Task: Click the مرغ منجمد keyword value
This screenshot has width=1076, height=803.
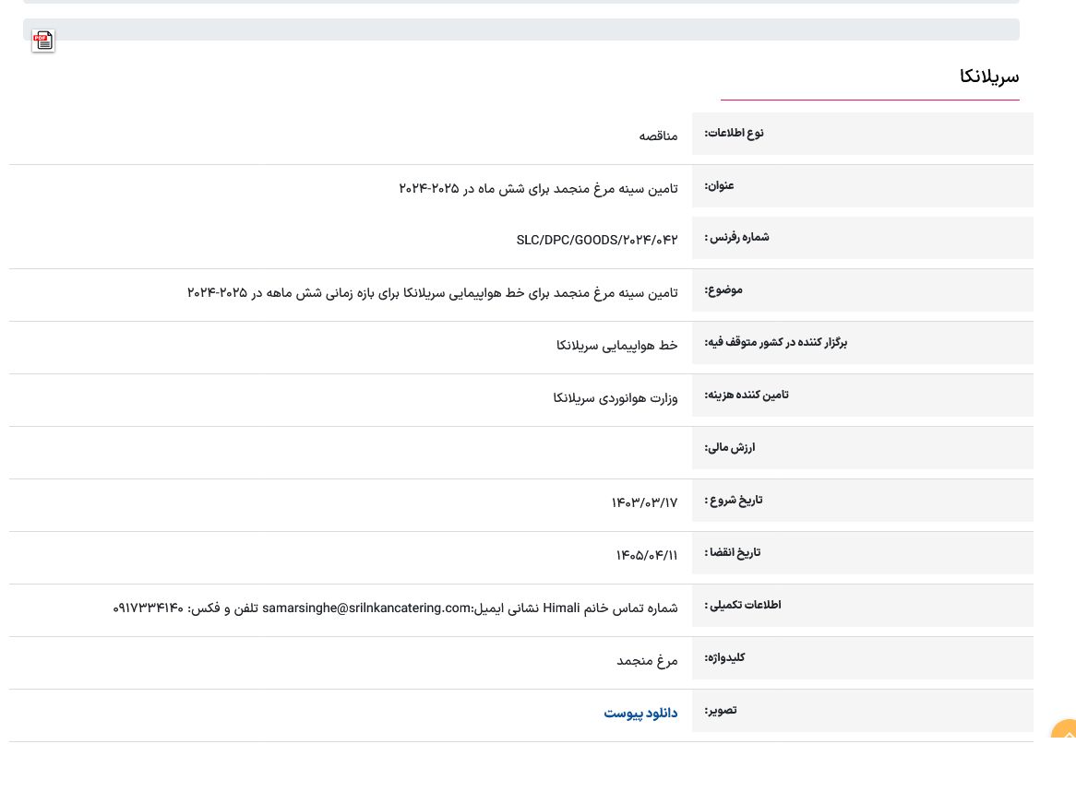Action: [x=647, y=660]
